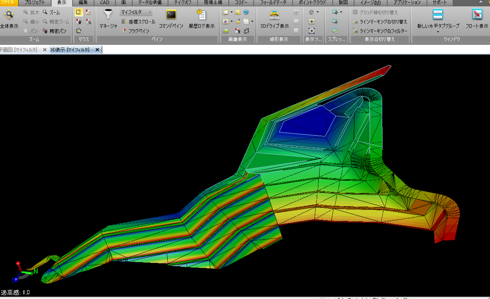Switch to the 面 ribbon tab
The image size is (490, 299).
point(124,3)
